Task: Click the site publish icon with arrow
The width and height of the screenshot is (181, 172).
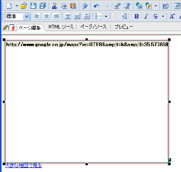Action: [x=127, y=6]
